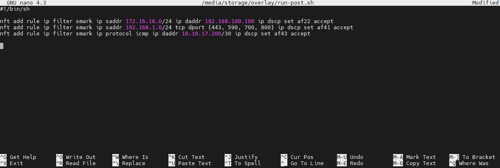Select the Exit shortcut label
The height and width of the screenshot is (168, 500).
pos(16,163)
